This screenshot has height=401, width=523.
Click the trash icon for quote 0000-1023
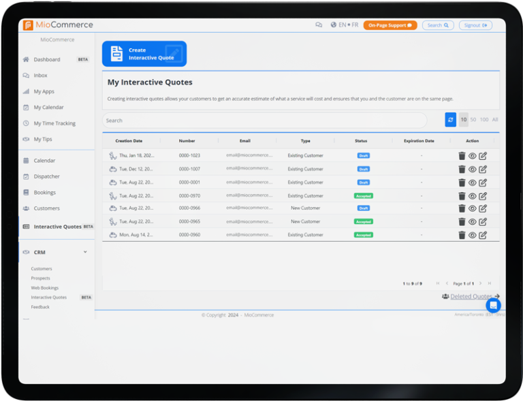point(462,156)
